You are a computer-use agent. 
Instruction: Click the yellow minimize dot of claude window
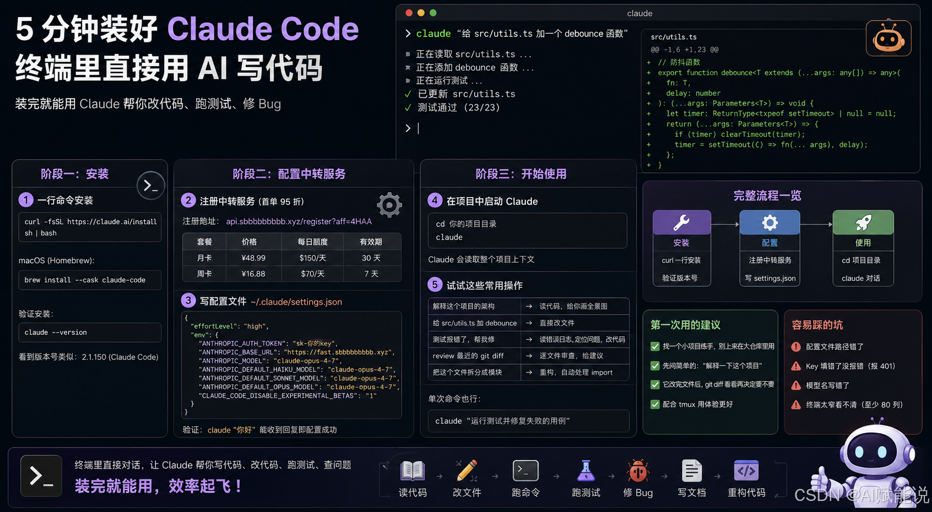(421, 13)
